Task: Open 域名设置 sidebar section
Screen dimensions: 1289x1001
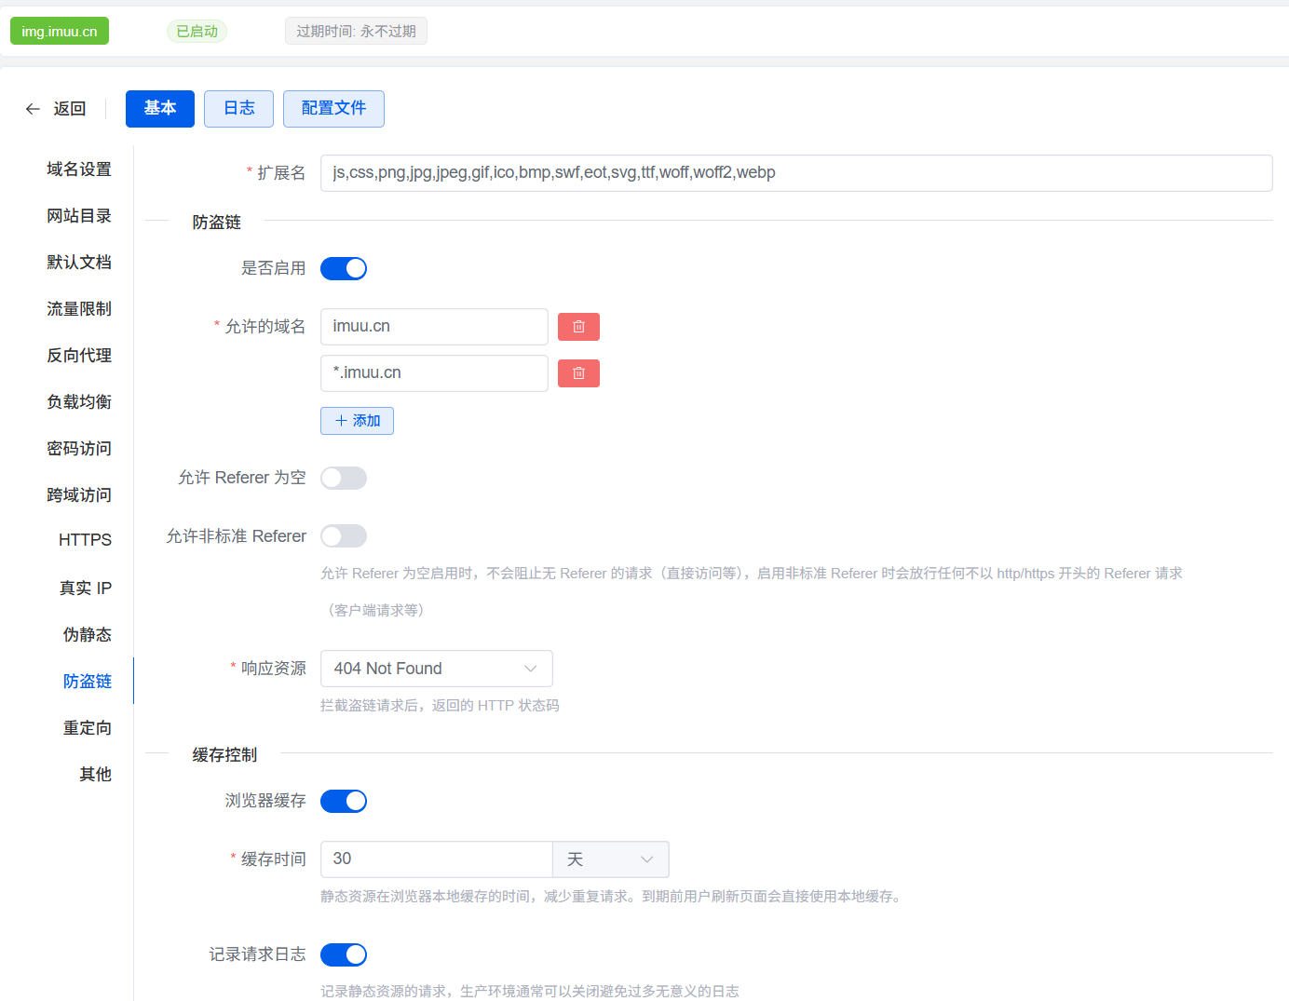Action: pos(79,169)
